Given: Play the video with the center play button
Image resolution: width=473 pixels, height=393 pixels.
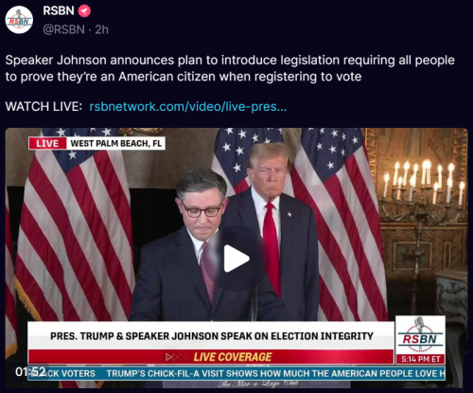Looking at the screenshot, I should (x=236, y=259).
